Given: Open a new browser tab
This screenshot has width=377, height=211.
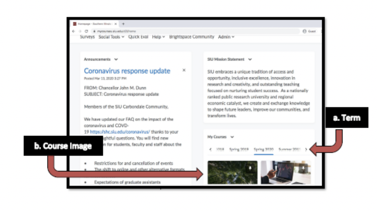Looking at the screenshot, I should 124,23.
